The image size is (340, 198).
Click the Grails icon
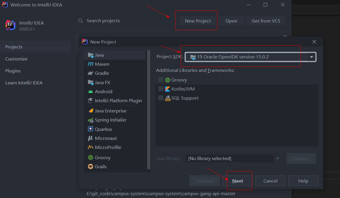[91, 166]
